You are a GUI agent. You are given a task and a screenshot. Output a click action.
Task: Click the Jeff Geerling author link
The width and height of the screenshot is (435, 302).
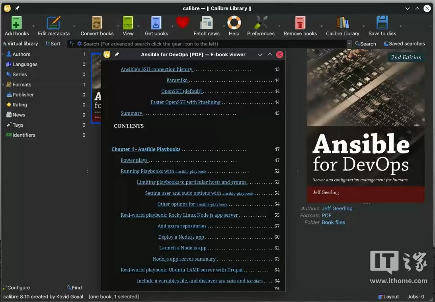click(x=337, y=208)
